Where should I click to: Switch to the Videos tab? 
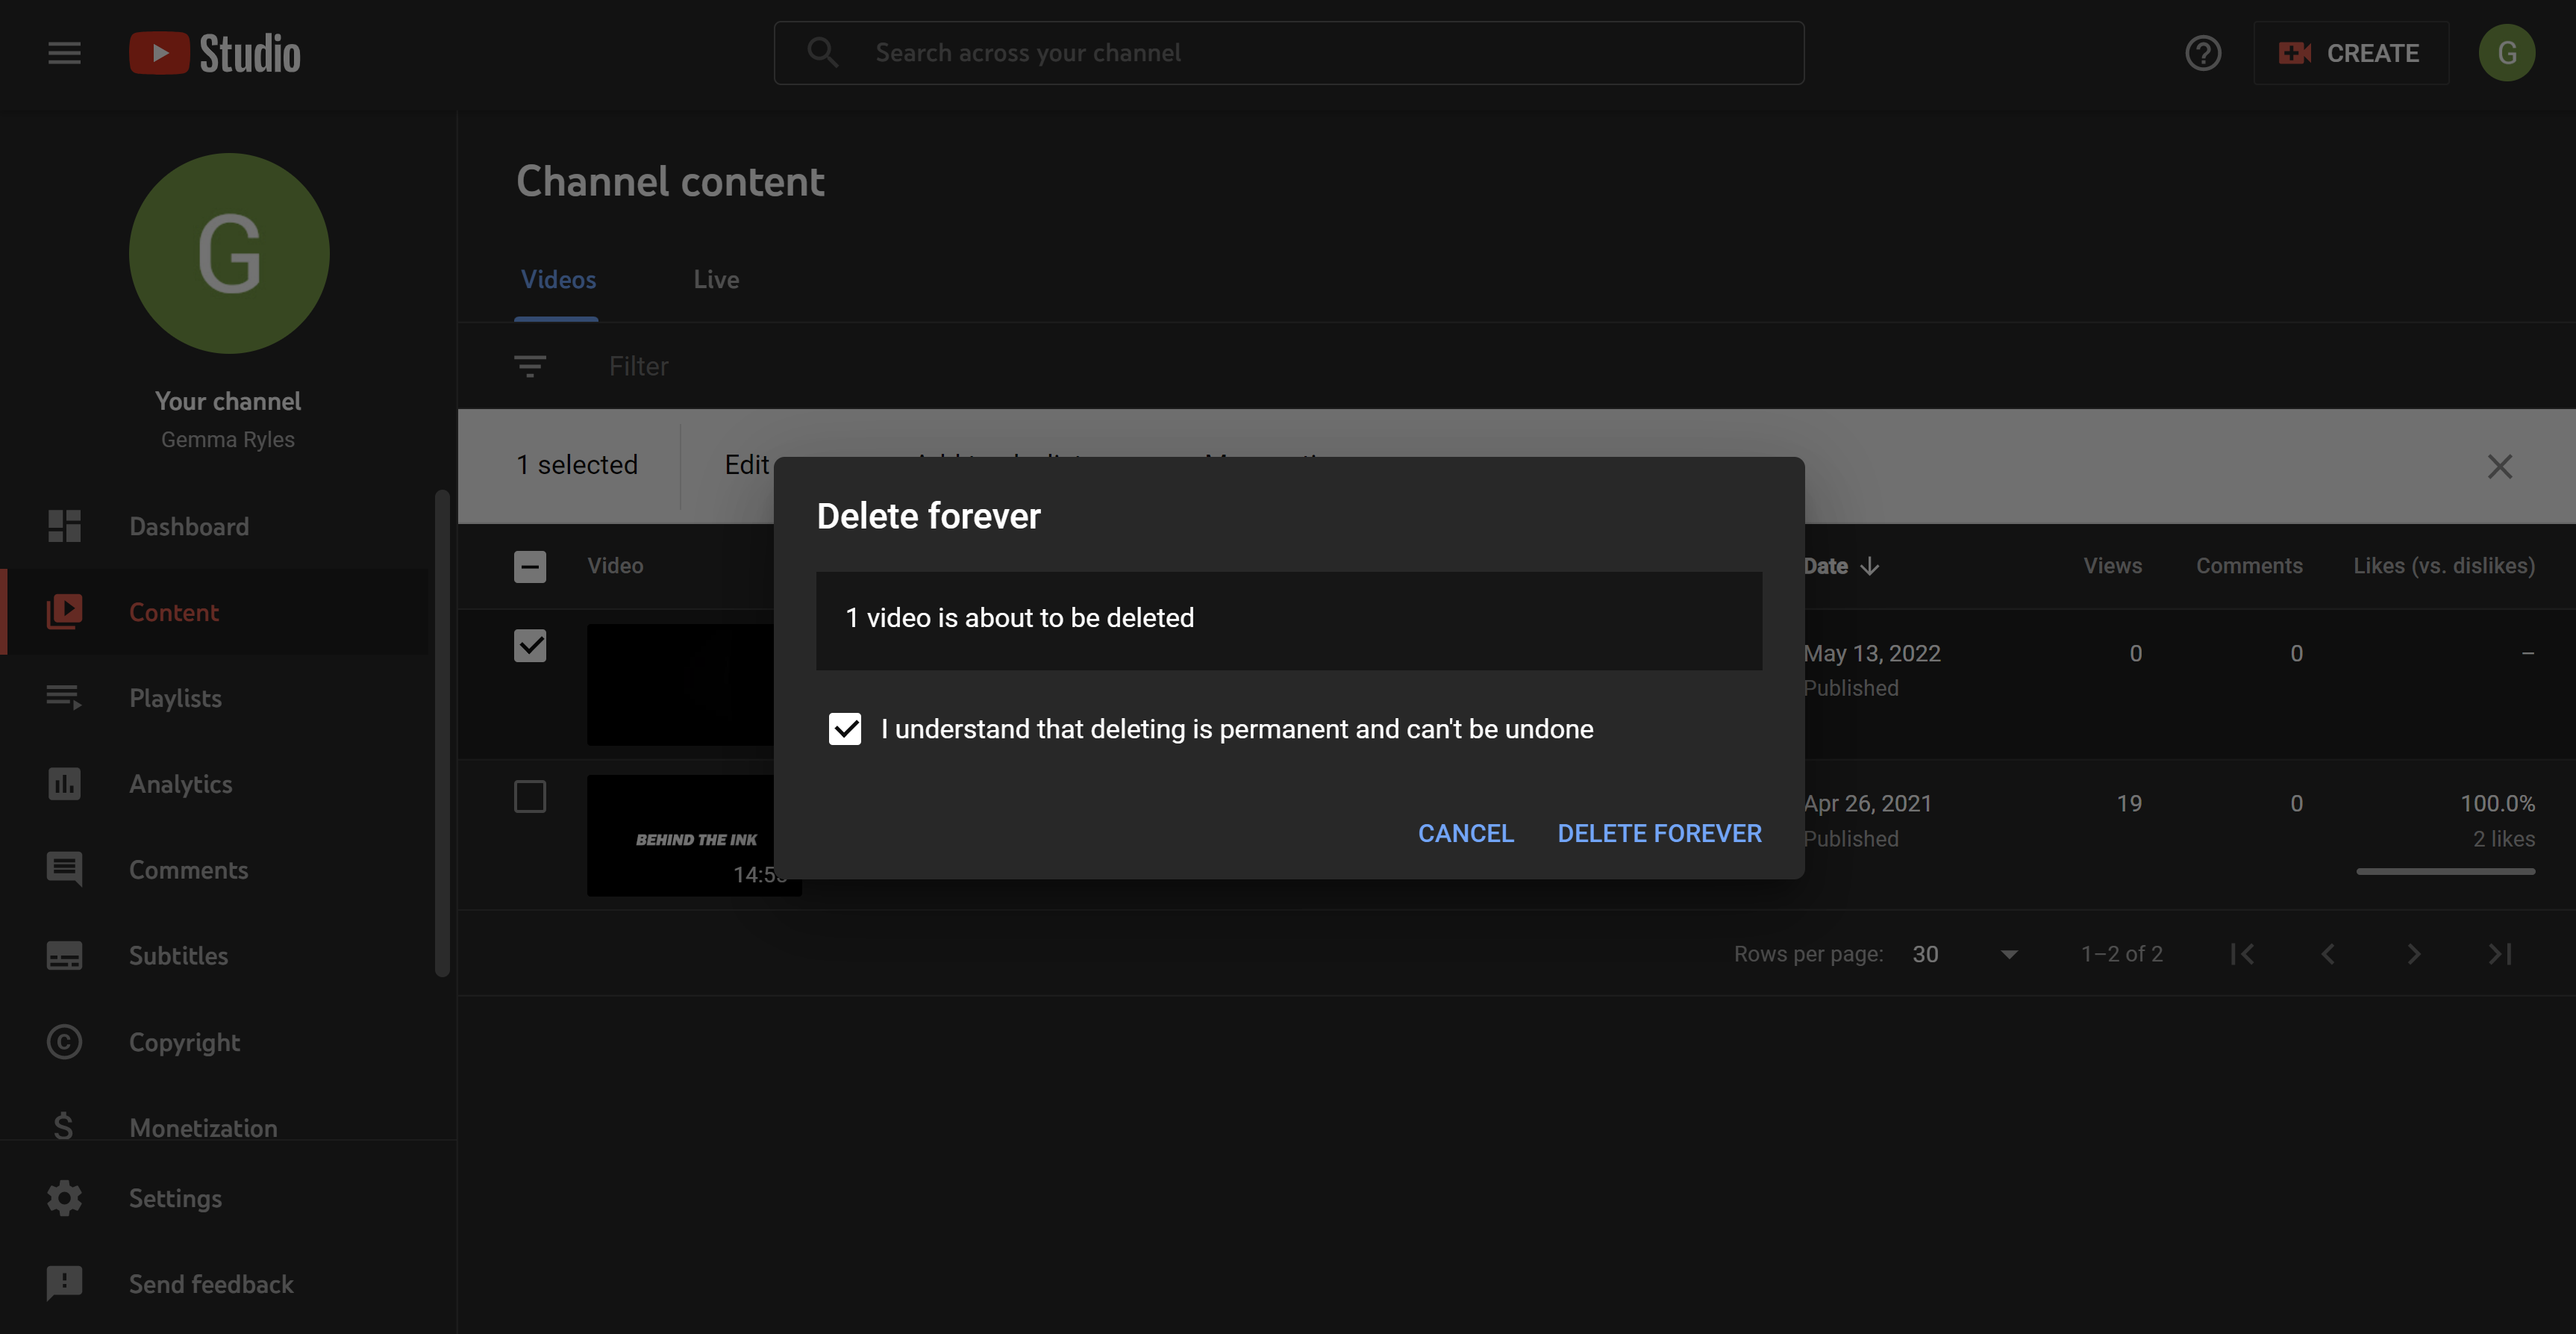pos(558,280)
